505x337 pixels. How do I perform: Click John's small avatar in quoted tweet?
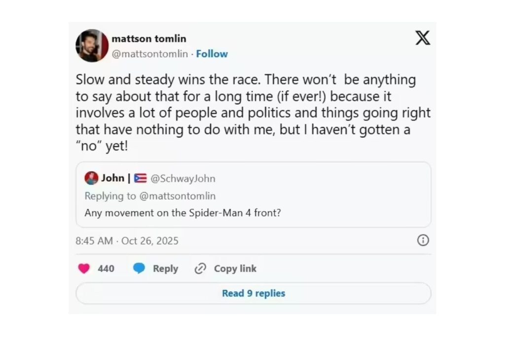[91, 178]
